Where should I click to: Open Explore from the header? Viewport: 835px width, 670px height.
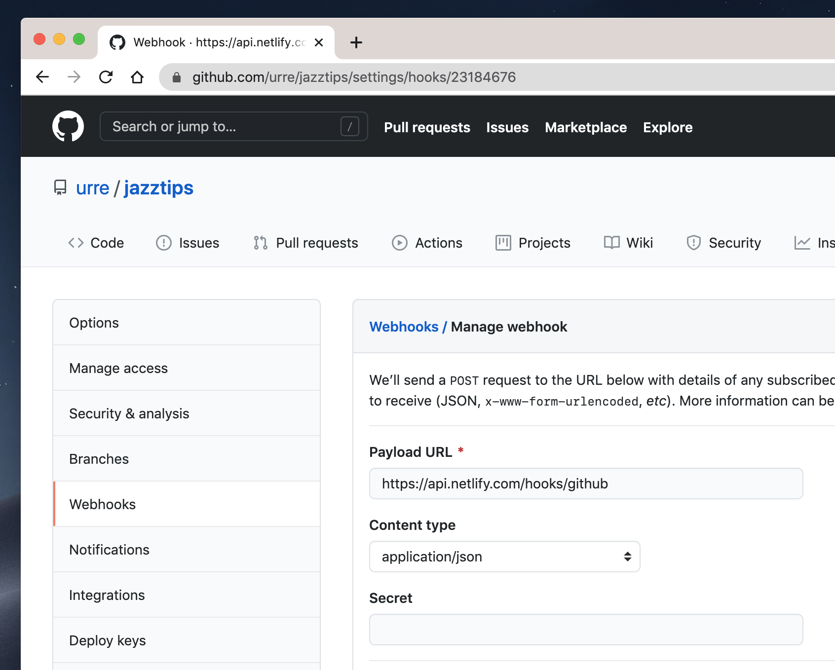668,127
